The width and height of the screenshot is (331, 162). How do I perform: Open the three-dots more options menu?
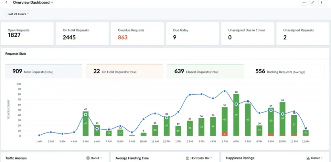(304, 3)
